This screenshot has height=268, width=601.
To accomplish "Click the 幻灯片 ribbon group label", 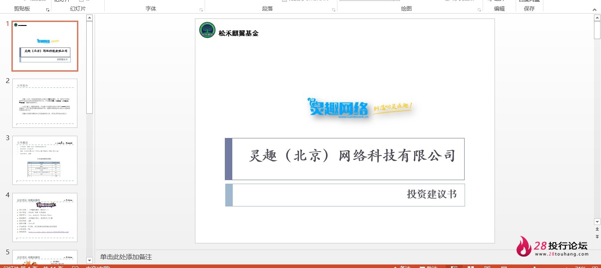I will (x=78, y=9).
